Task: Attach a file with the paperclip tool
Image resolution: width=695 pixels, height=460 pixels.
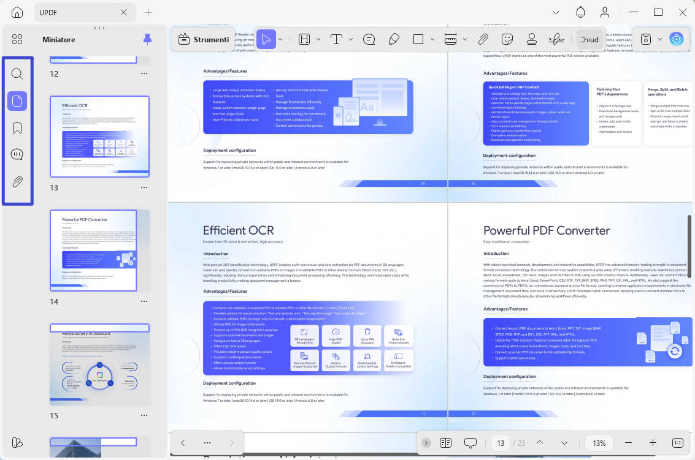Action: pyautogui.click(x=483, y=39)
